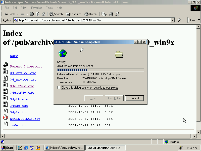This screenshot has width=201, height=151.
Task: Expand the Links bar chevron
Action: [x=199, y=19]
